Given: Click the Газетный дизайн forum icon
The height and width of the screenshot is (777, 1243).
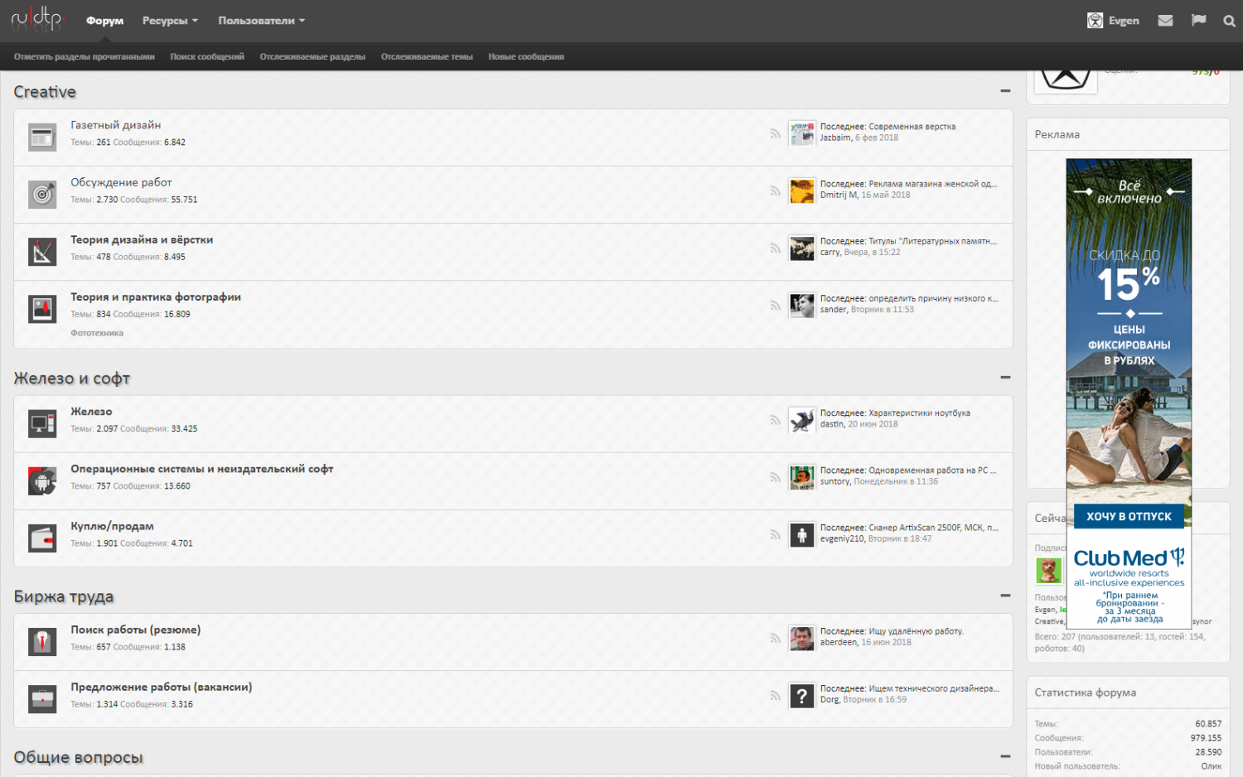Looking at the screenshot, I should point(42,137).
